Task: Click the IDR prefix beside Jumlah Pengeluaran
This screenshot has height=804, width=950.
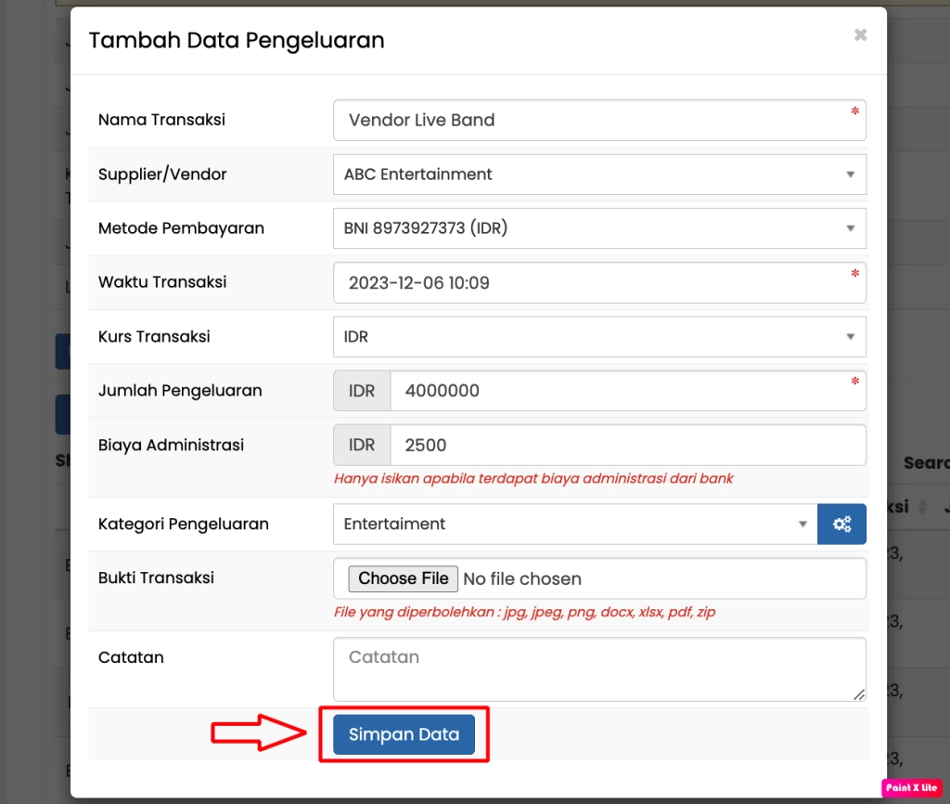Action: coord(362,391)
